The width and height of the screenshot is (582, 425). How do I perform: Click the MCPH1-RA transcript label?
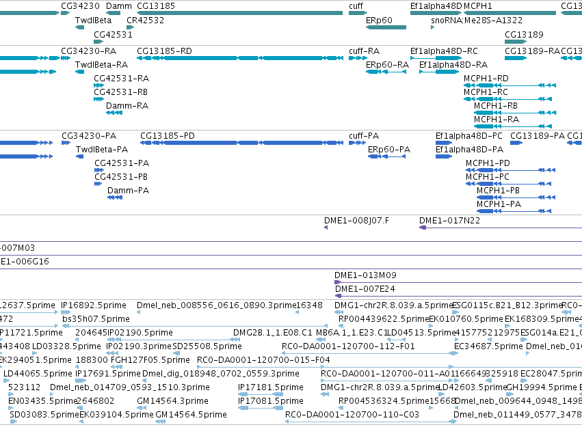pos(497,120)
